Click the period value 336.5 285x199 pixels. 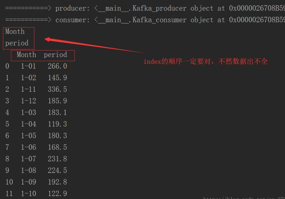tap(57, 89)
